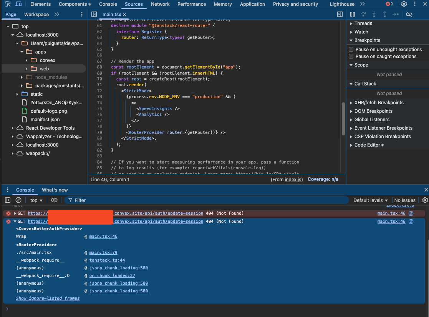Open the tanstack.ts:44 source link
The height and width of the screenshot is (317, 429).
[x=107, y=260]
